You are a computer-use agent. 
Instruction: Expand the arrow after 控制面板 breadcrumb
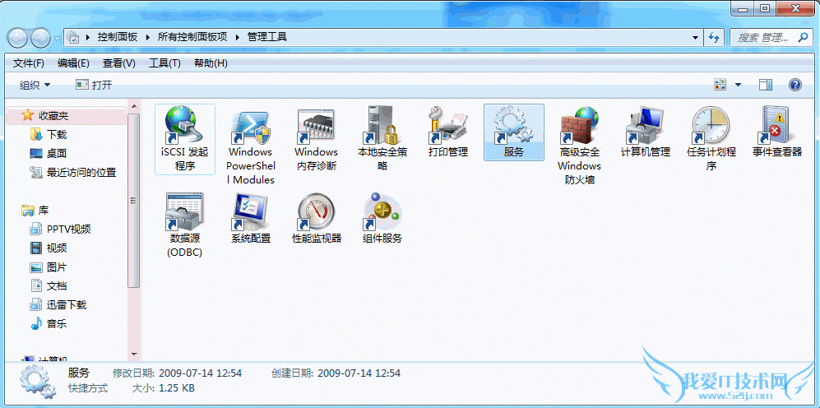pos(147,37)
